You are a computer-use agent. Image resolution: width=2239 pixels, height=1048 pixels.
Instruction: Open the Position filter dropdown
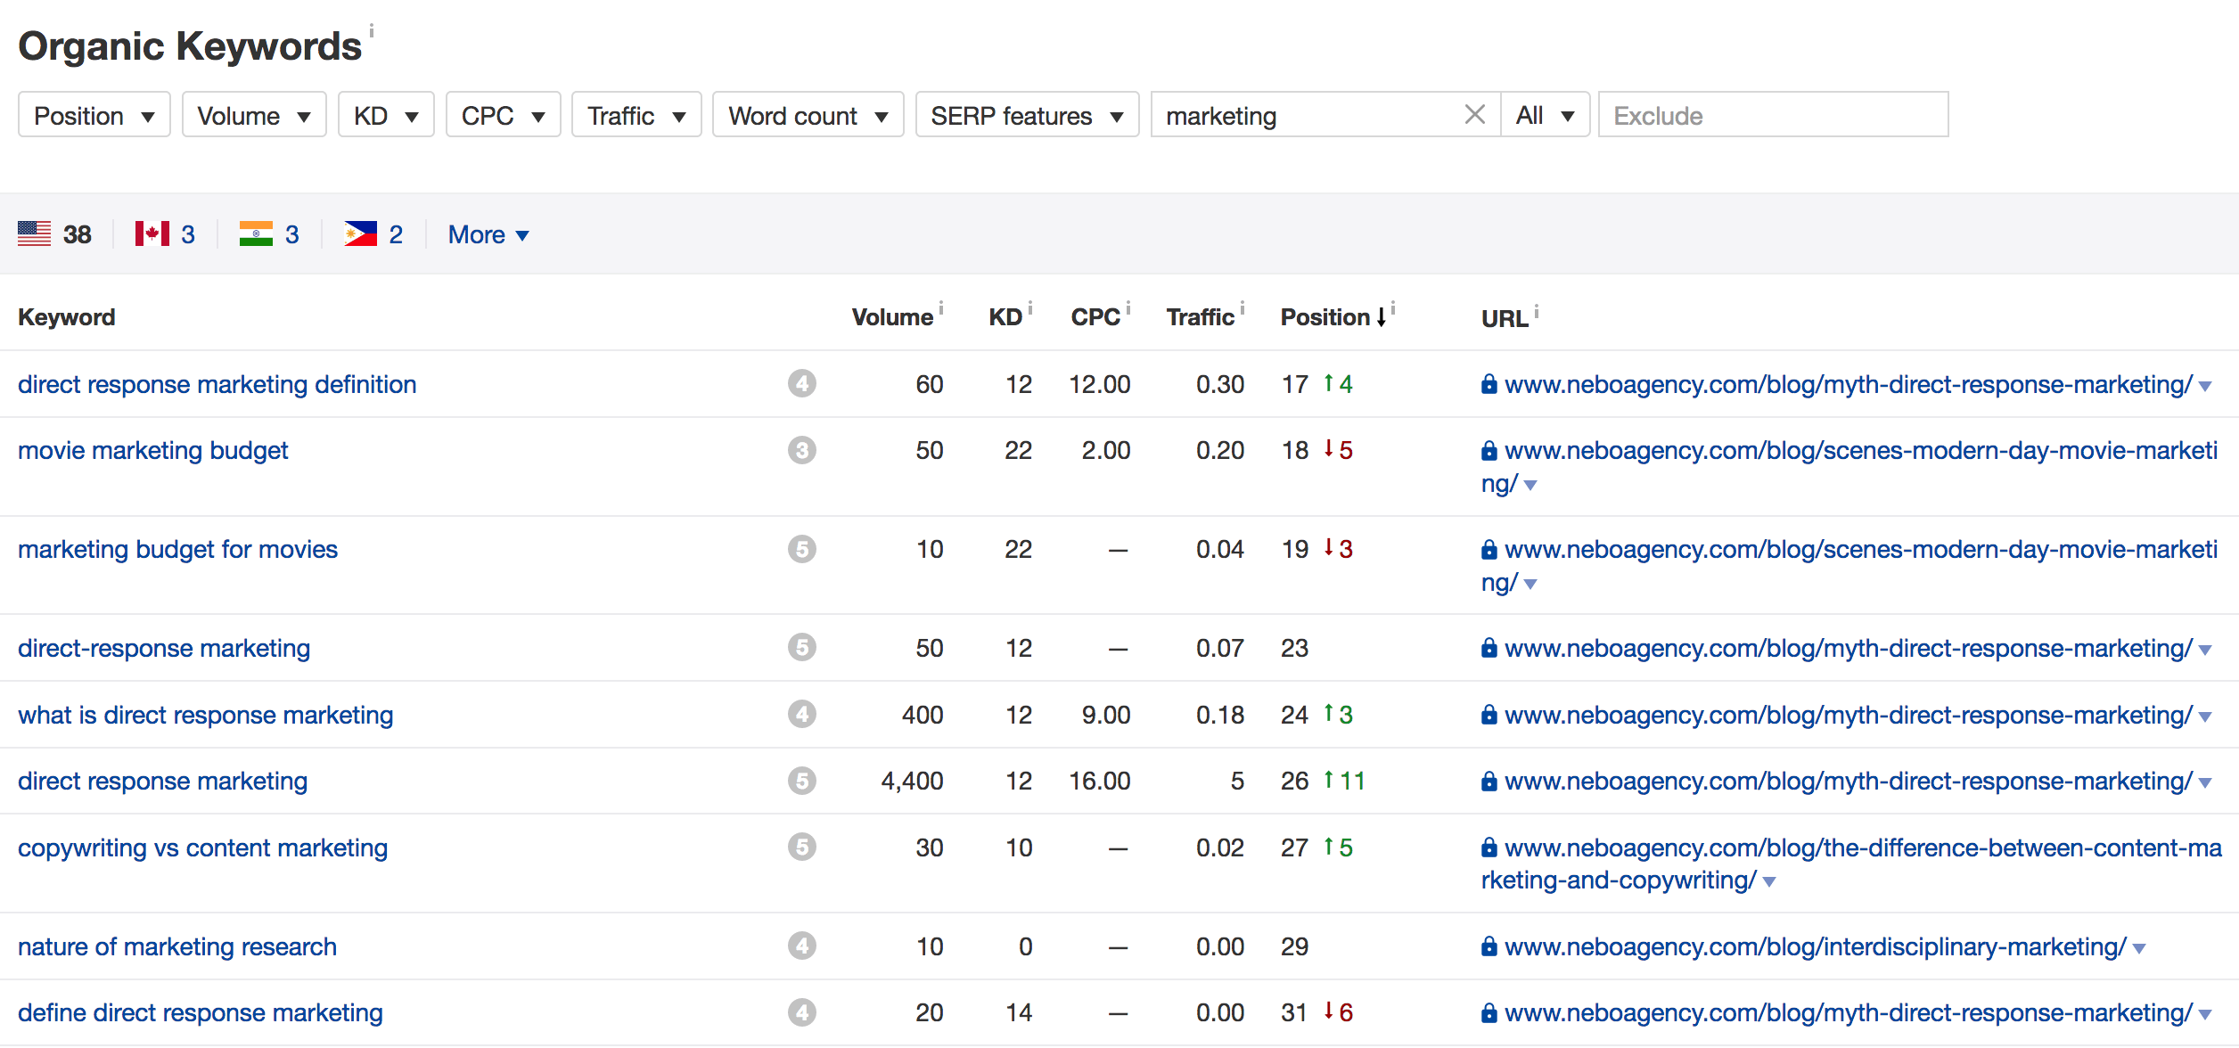pos(94,116)
